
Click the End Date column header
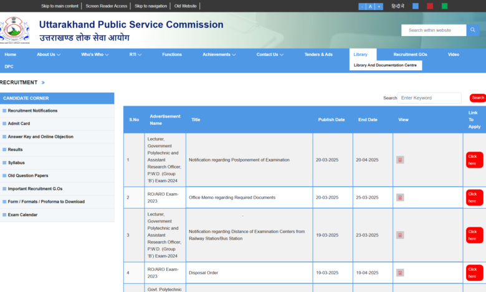368,119
